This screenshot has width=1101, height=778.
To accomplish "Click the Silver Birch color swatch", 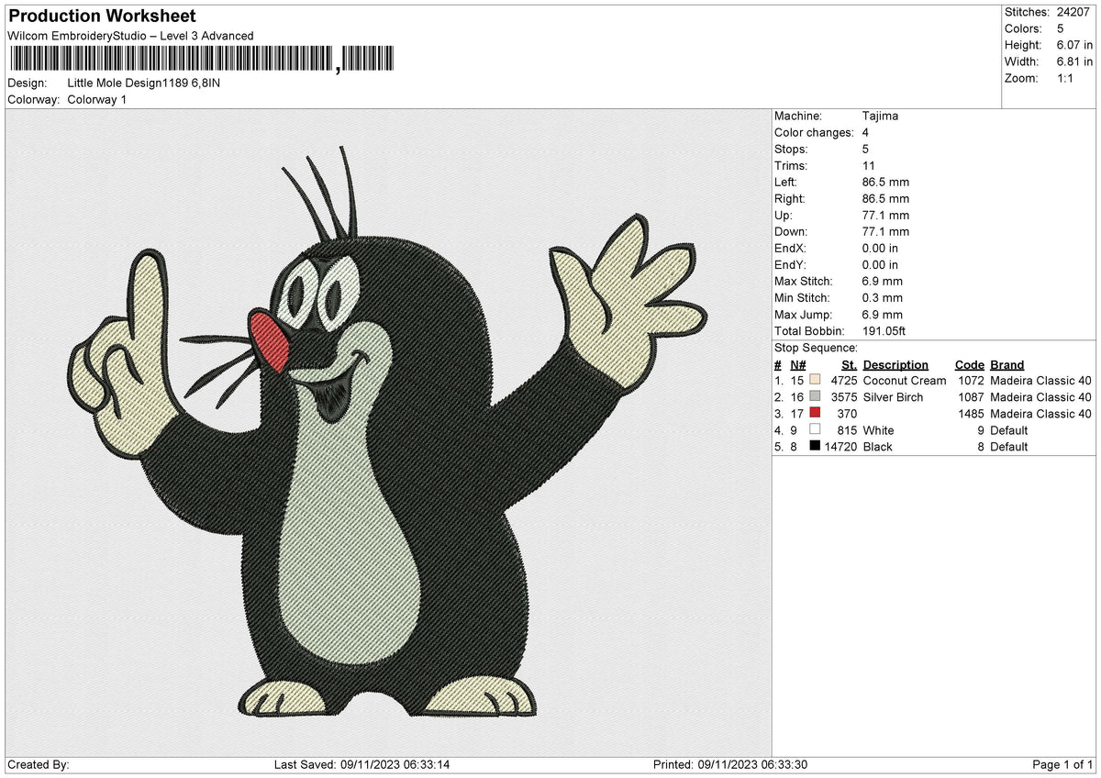I will coord(815,397).
